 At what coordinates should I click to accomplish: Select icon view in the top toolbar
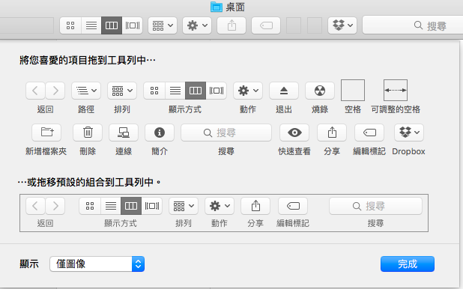click(x=70, y=25)
